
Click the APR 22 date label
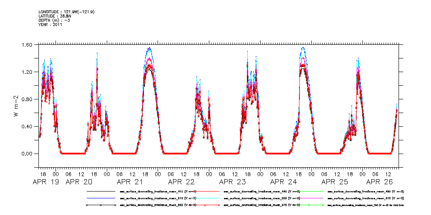click(181, 182)
